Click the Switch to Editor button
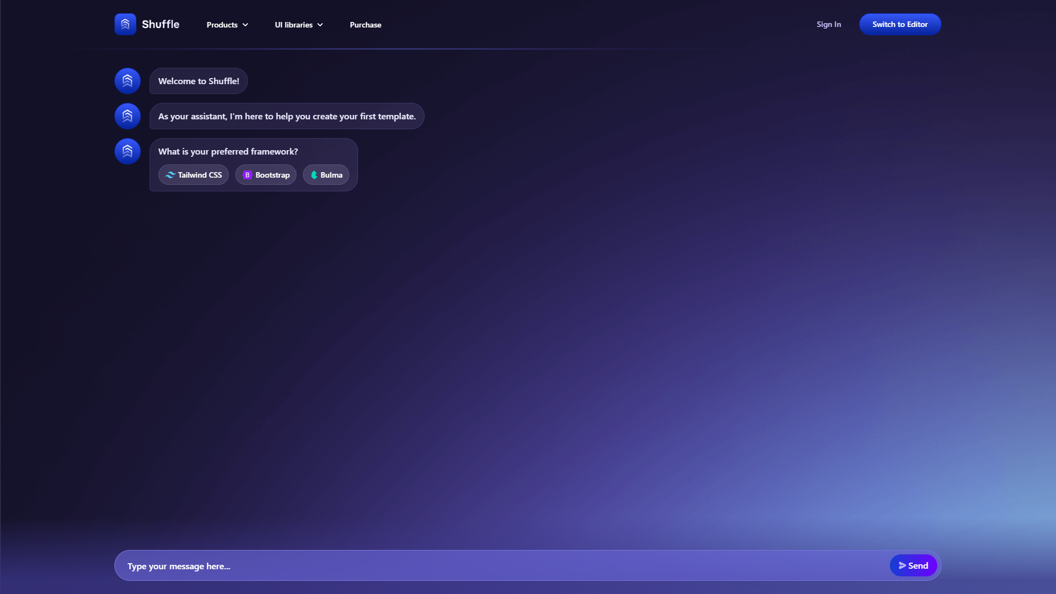The width and height of the screenshot is (1056, 594). [900, 24]
